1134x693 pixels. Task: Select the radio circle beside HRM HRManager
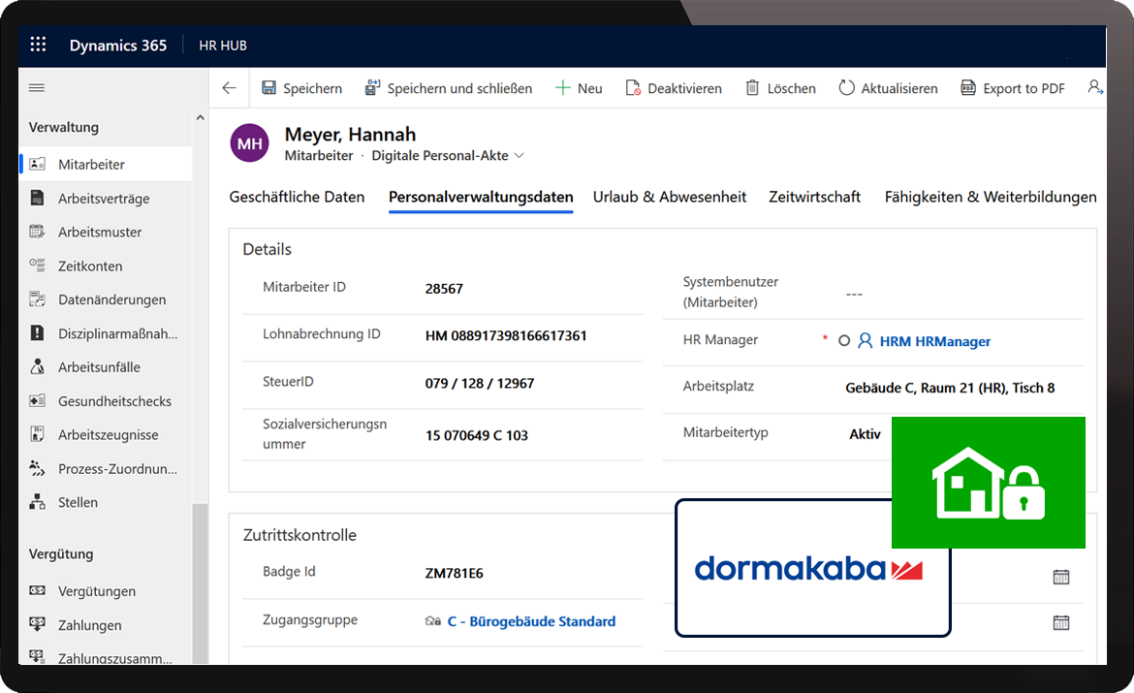coord(844,341)
